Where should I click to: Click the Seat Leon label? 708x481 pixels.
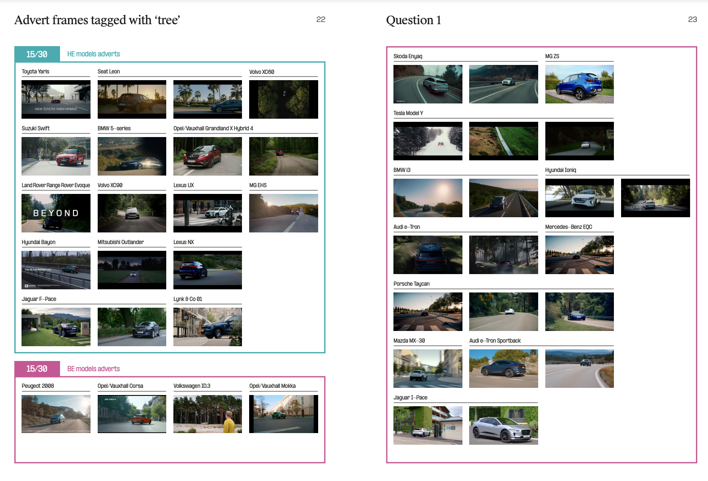108,72
